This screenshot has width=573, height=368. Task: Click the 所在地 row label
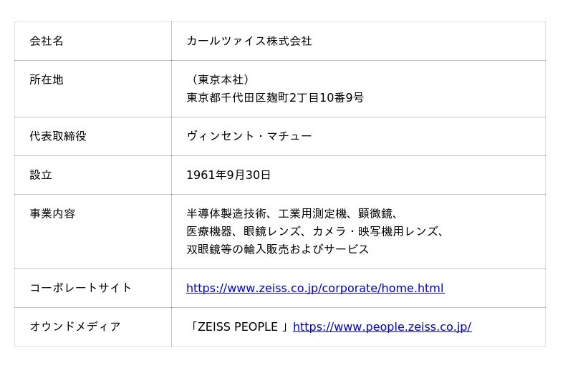(47, 80)
